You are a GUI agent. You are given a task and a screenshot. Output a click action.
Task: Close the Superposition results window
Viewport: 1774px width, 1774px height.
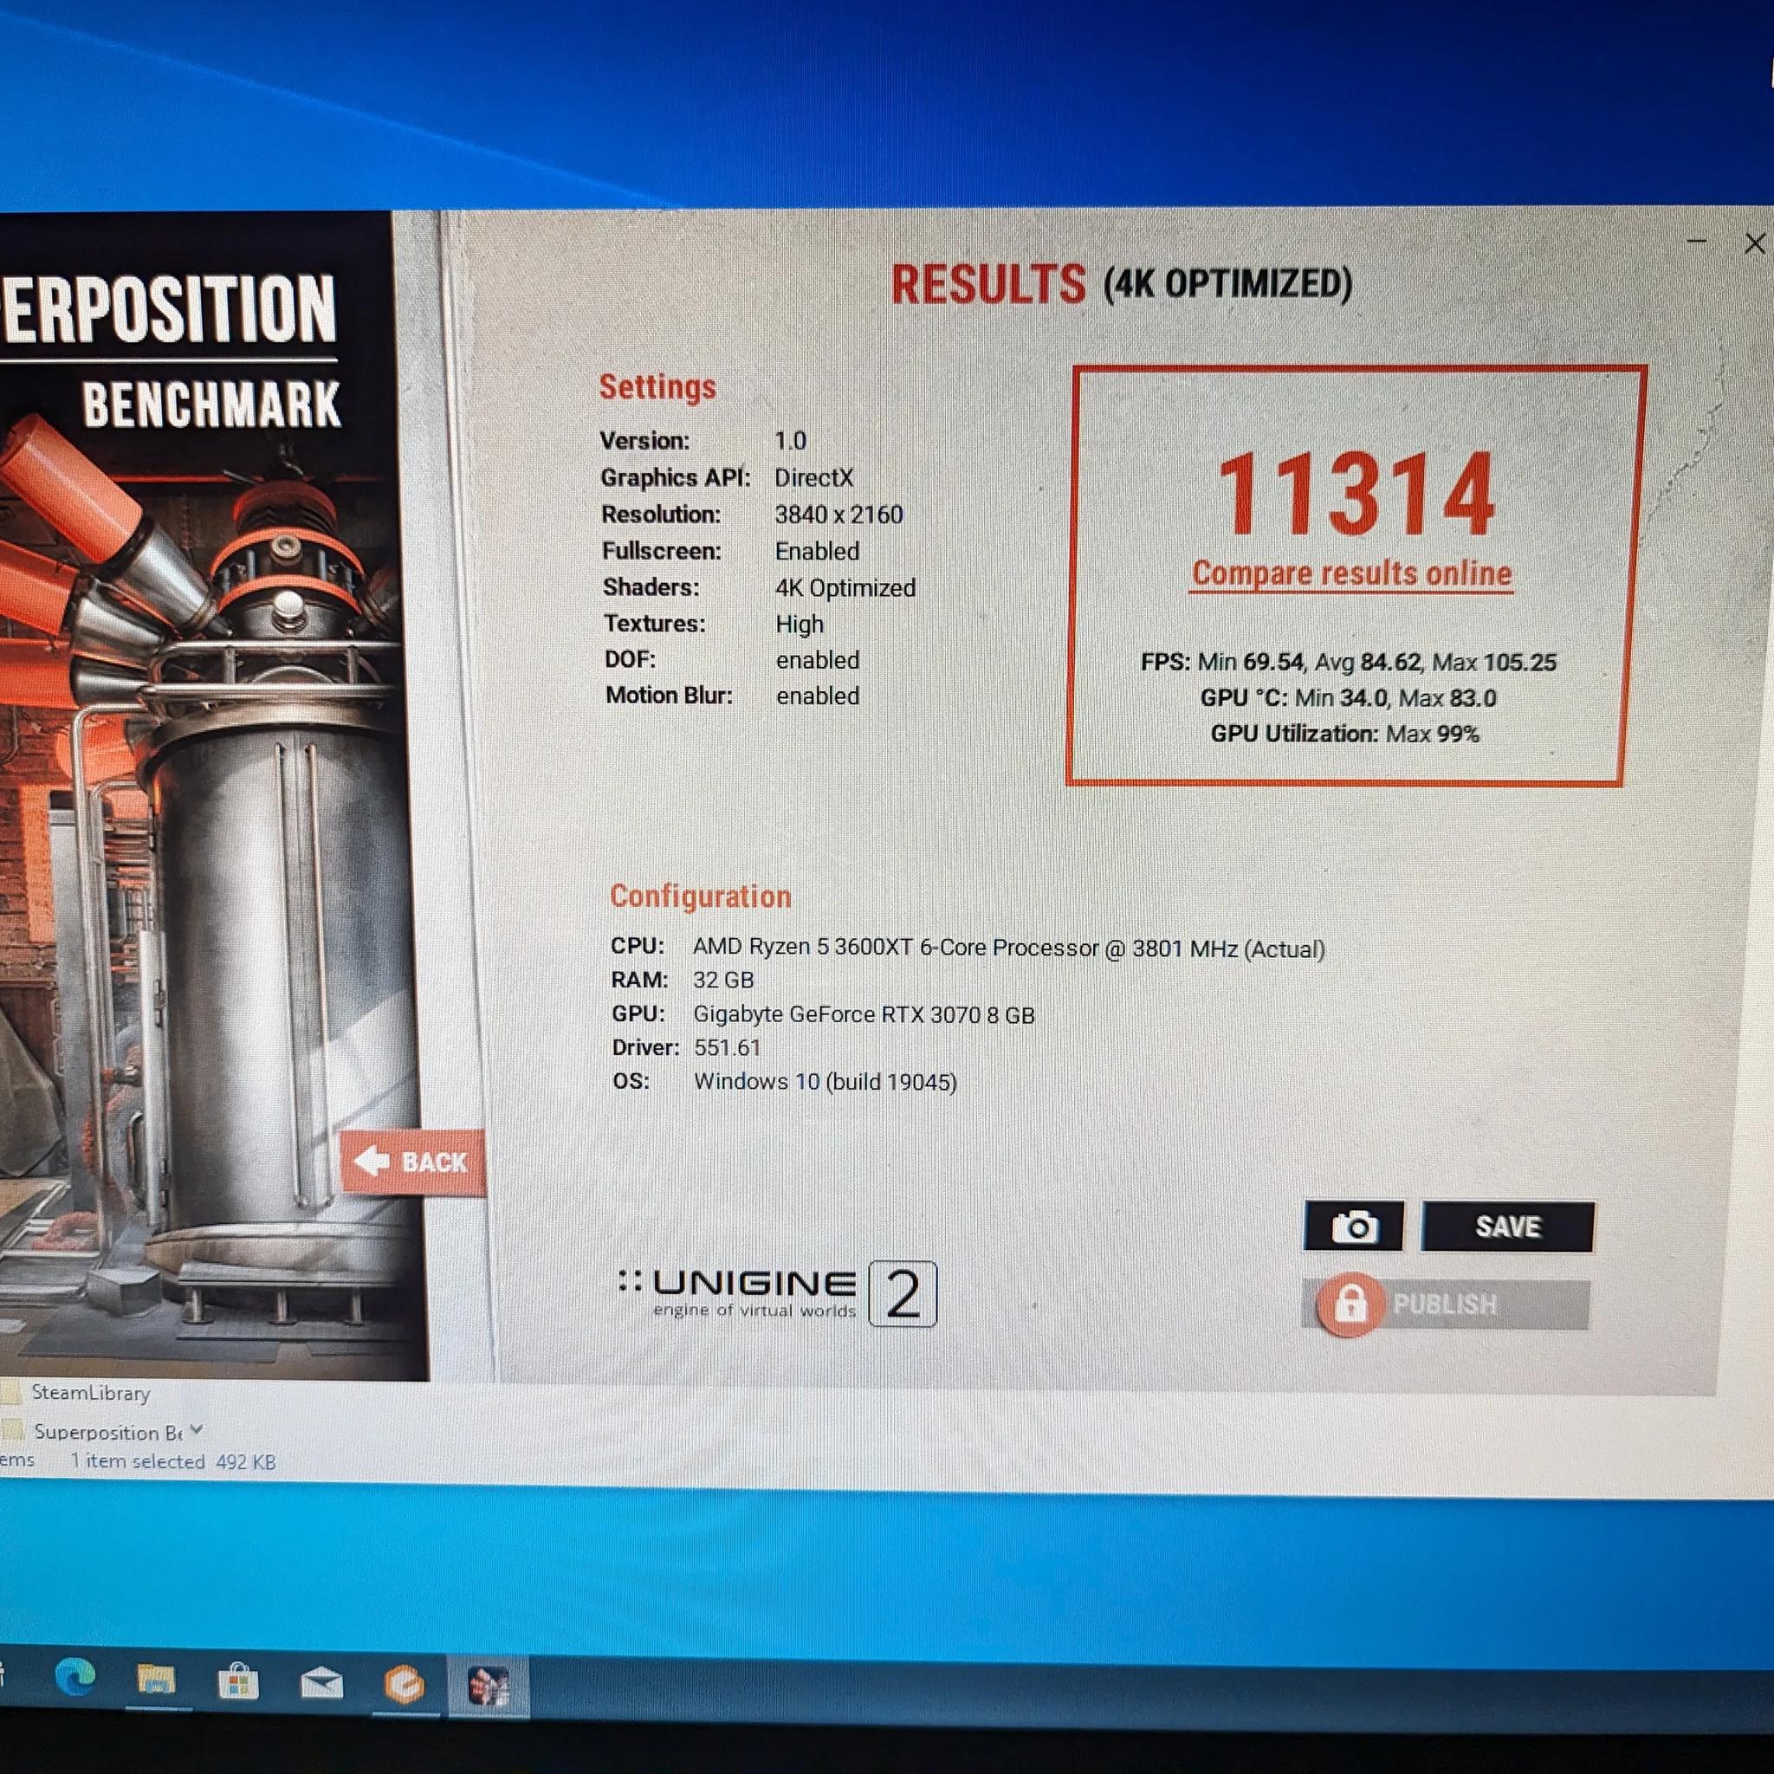pyautogui.click(x=1755, y=243)
